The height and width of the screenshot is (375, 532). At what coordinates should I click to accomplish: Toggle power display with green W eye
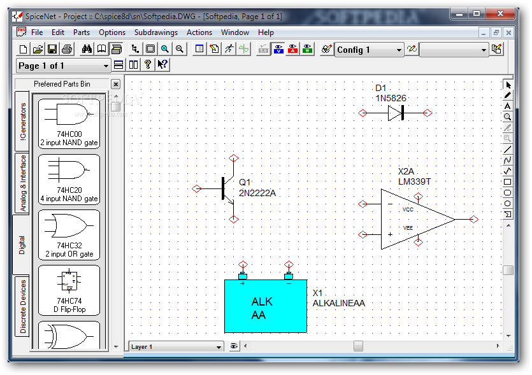click(x=308, y=50)
